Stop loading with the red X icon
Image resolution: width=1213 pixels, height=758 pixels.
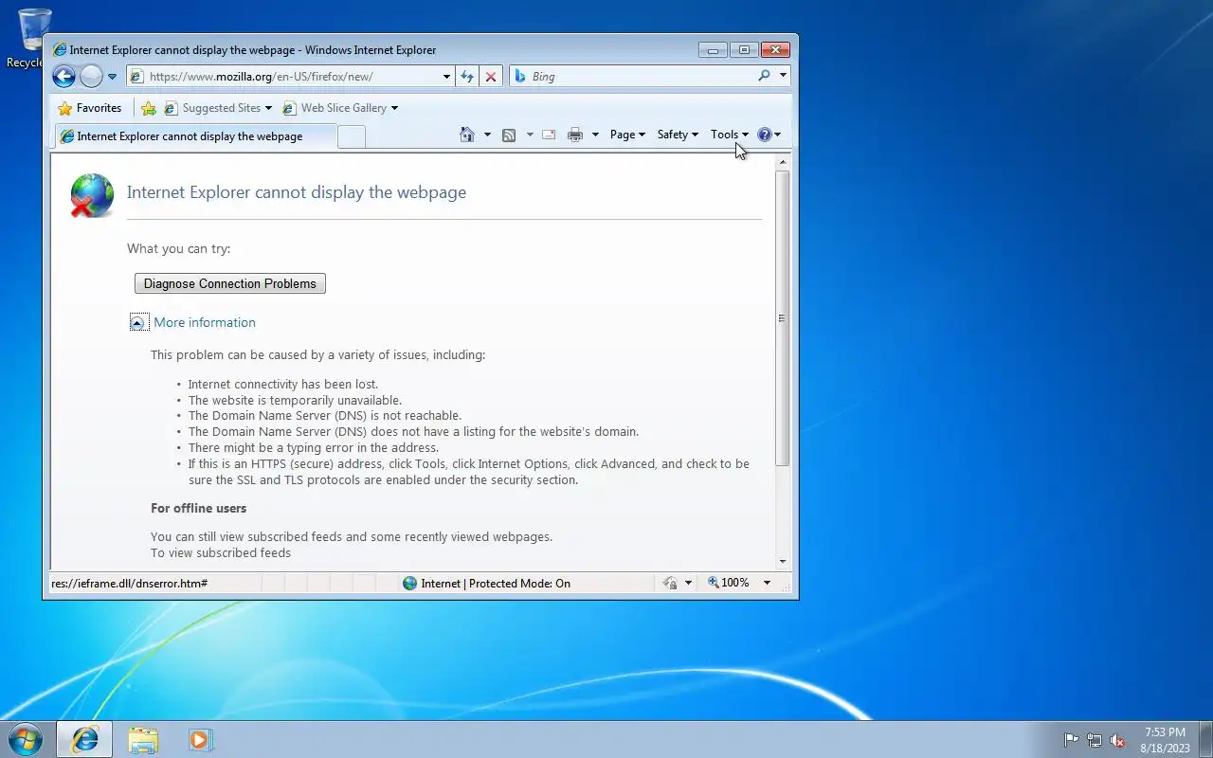(x=491, y=77)
